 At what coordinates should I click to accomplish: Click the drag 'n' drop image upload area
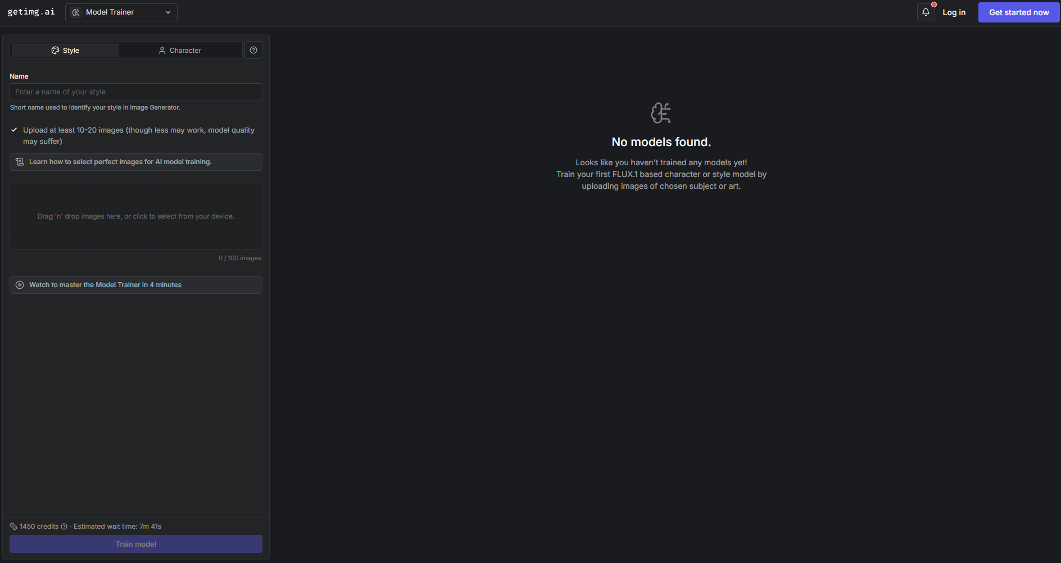(136, 216)
